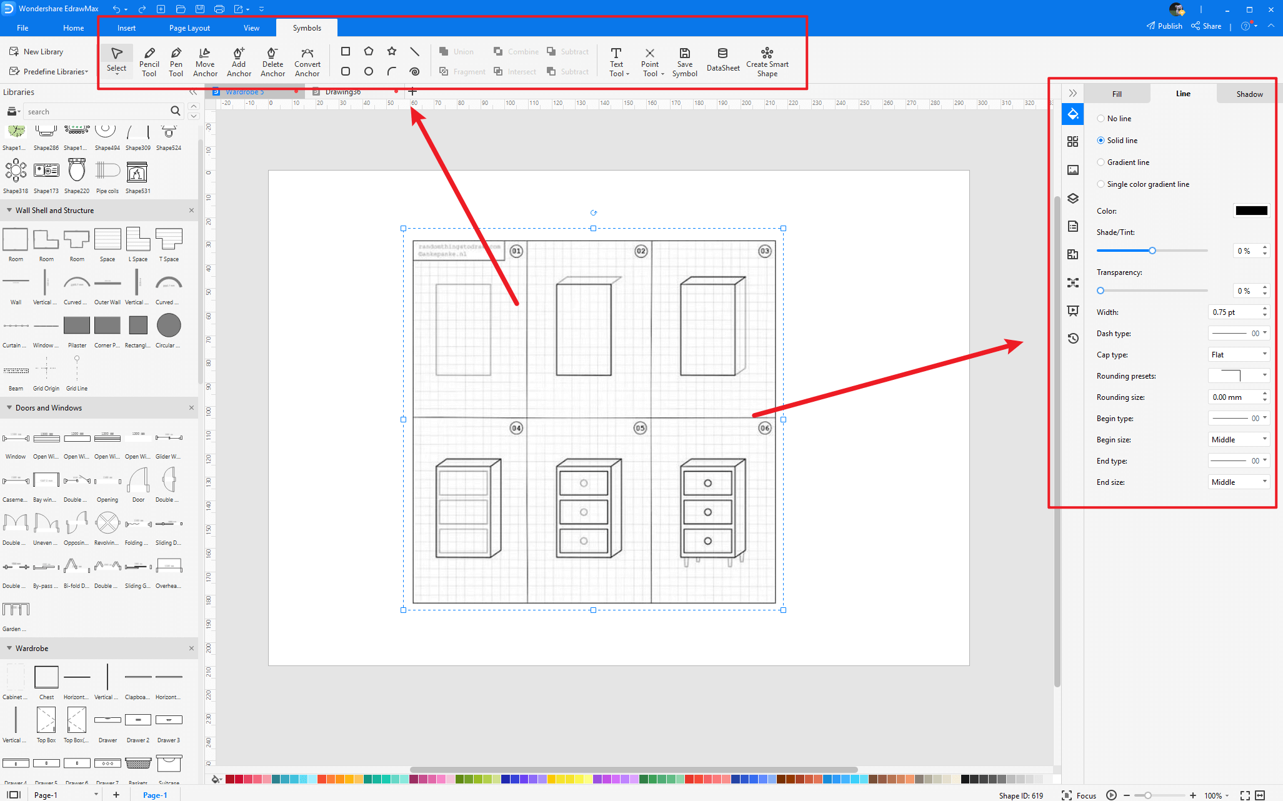
Task: Open the Dash type dropdown
Action: point(1239,334)
